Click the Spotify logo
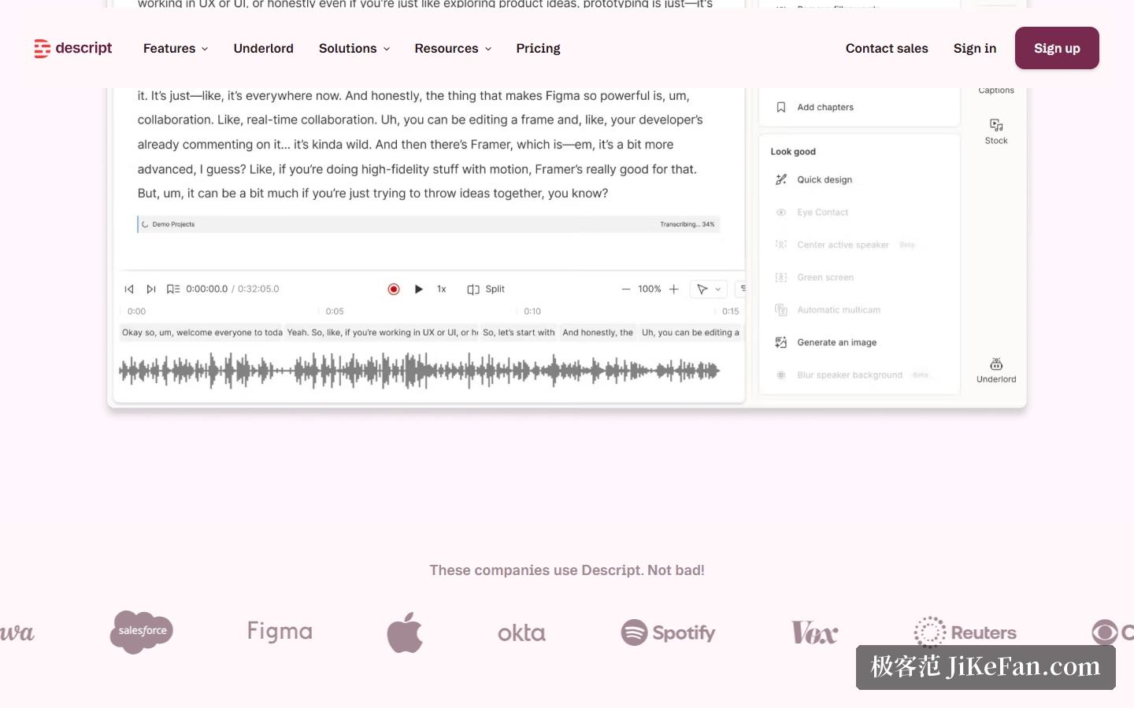This screenshot has width=1134, height=708. click(668, 632)
